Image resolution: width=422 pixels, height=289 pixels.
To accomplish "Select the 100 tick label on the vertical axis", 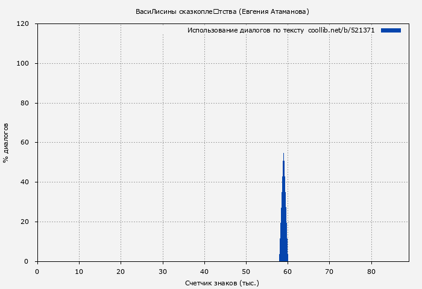I will [x=24, y=64].
